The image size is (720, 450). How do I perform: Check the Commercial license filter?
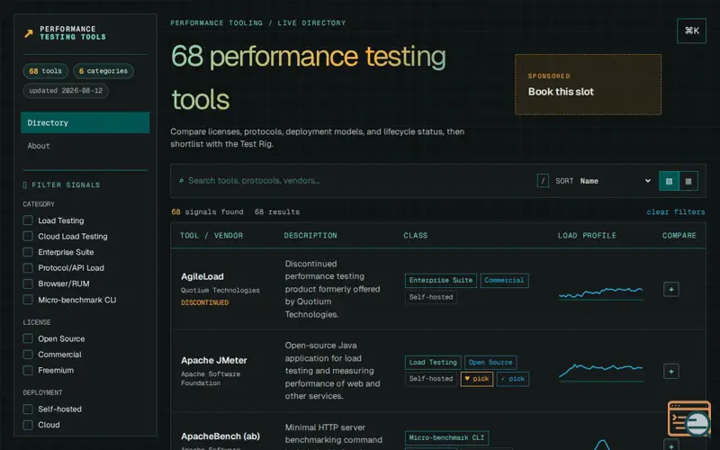click(28, 355)
